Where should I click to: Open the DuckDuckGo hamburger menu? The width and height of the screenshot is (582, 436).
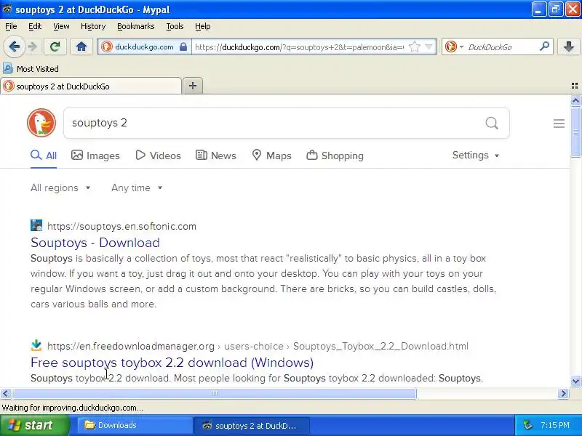(x=559, y=123)
